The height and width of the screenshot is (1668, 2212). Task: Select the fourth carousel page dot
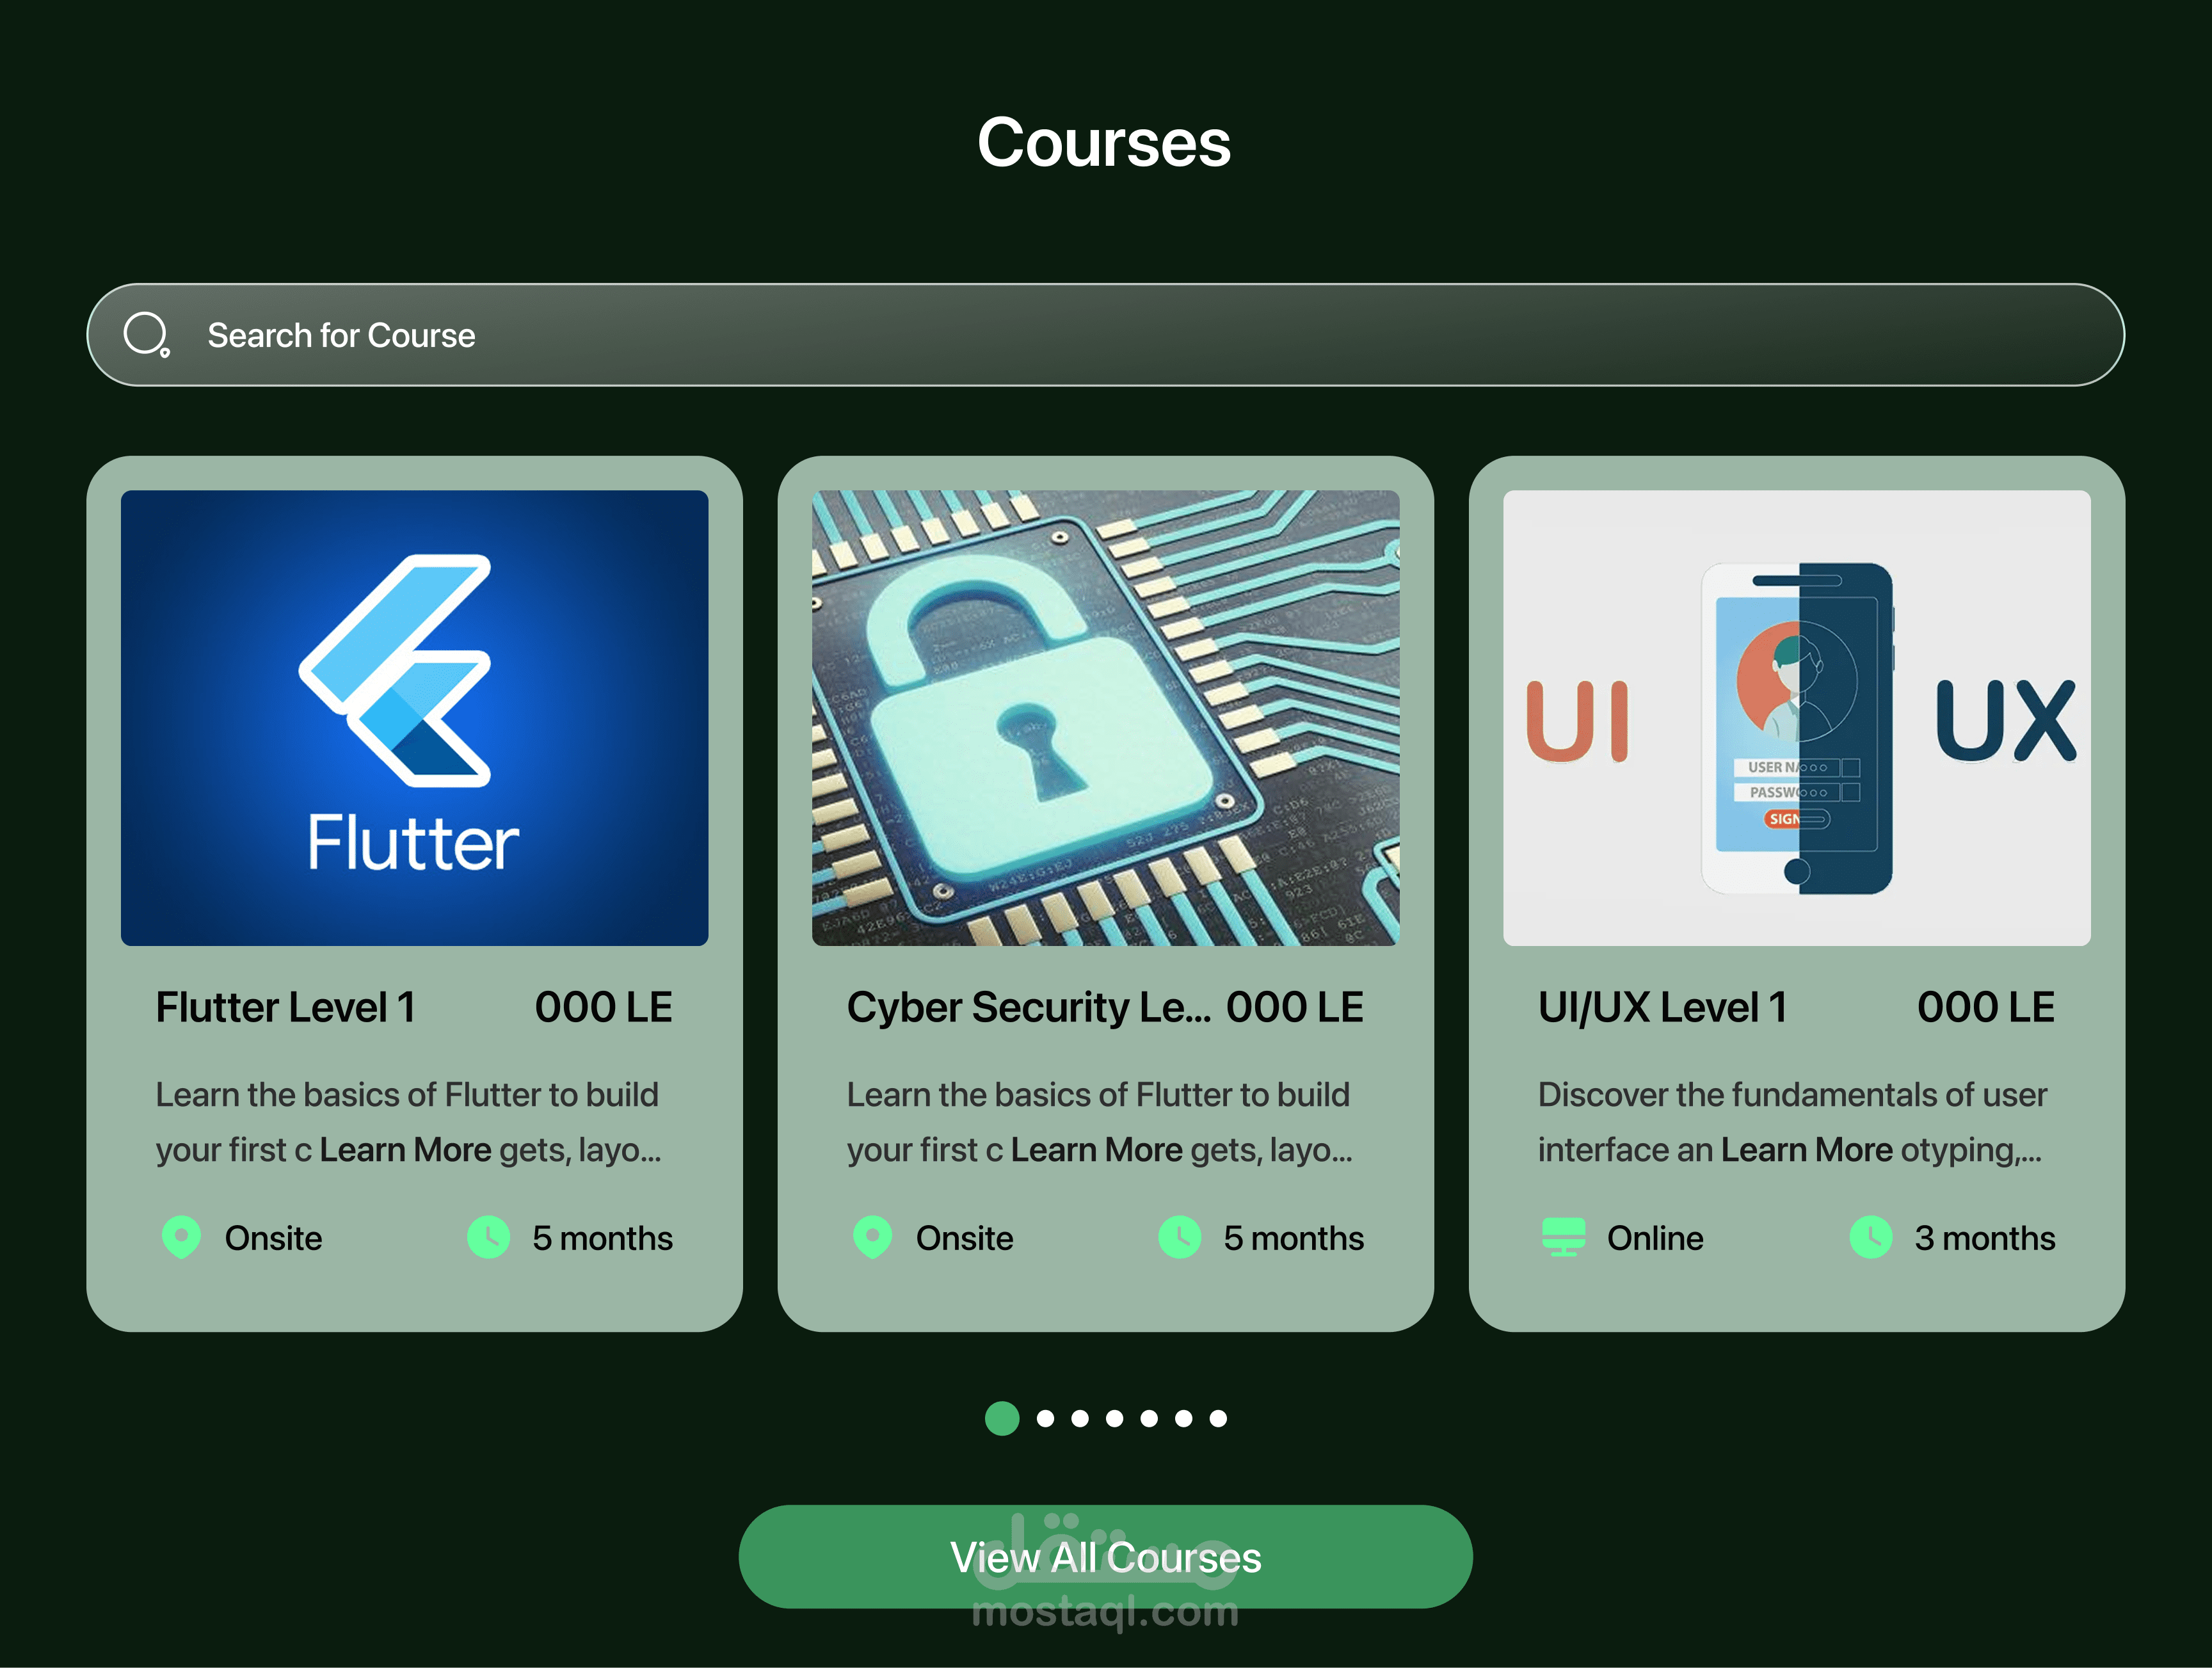click(x=1114, y=1418)
